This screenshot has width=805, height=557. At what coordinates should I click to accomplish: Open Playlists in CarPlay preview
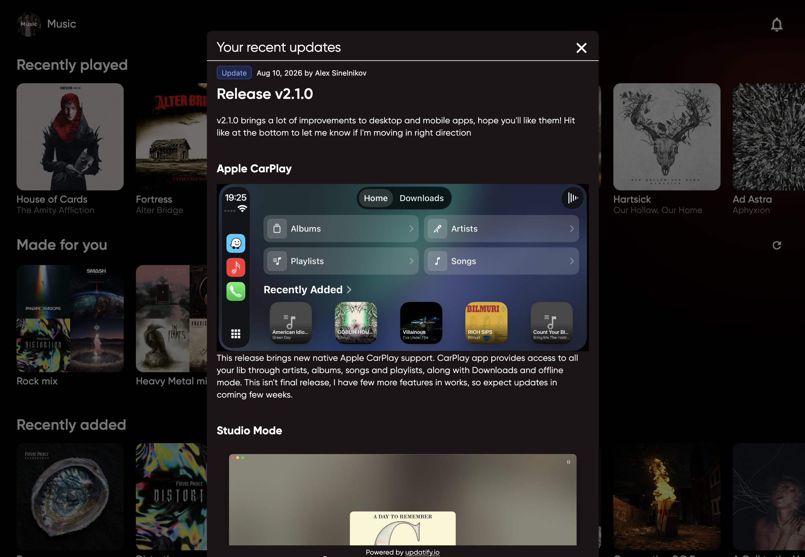(341, 261)
